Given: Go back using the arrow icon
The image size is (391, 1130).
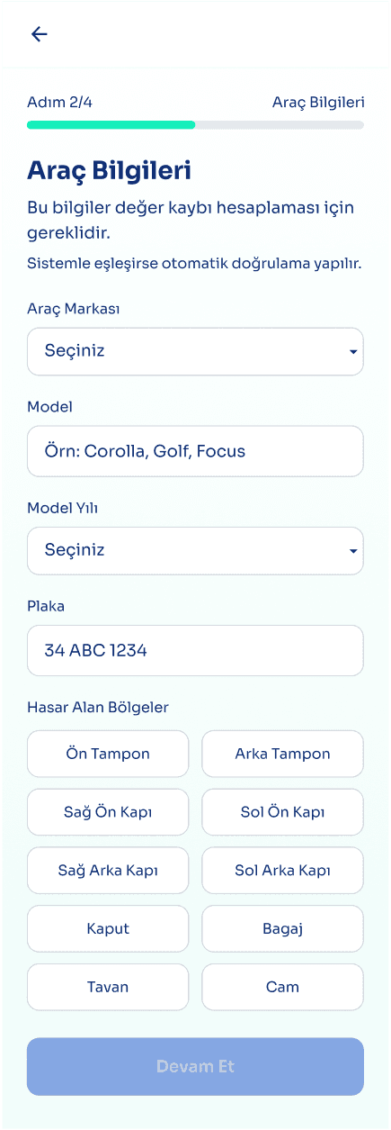Looking at the screenshot, I should coord(39,34).
